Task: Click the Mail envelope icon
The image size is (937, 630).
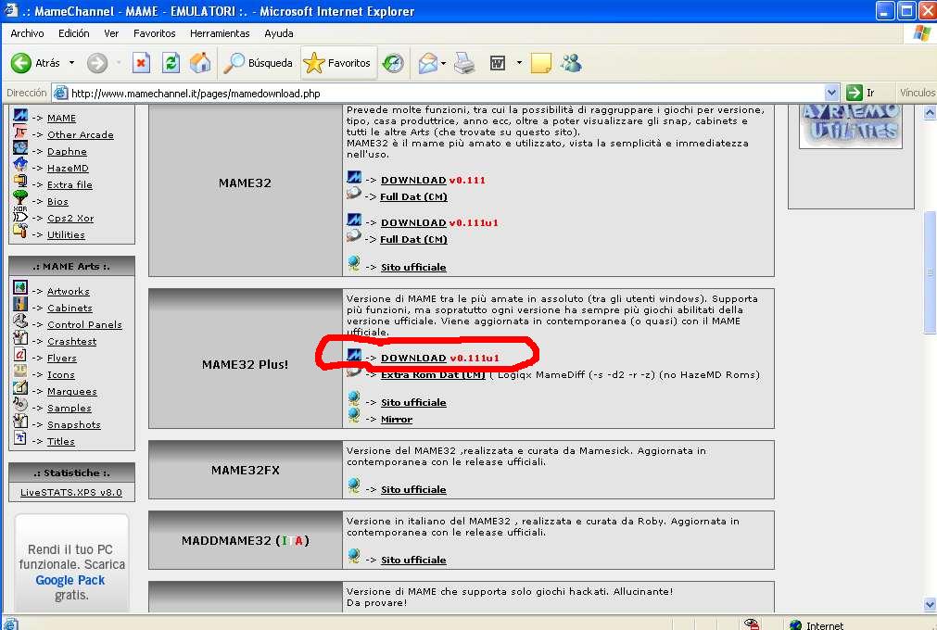Action: tap(428, 63)
